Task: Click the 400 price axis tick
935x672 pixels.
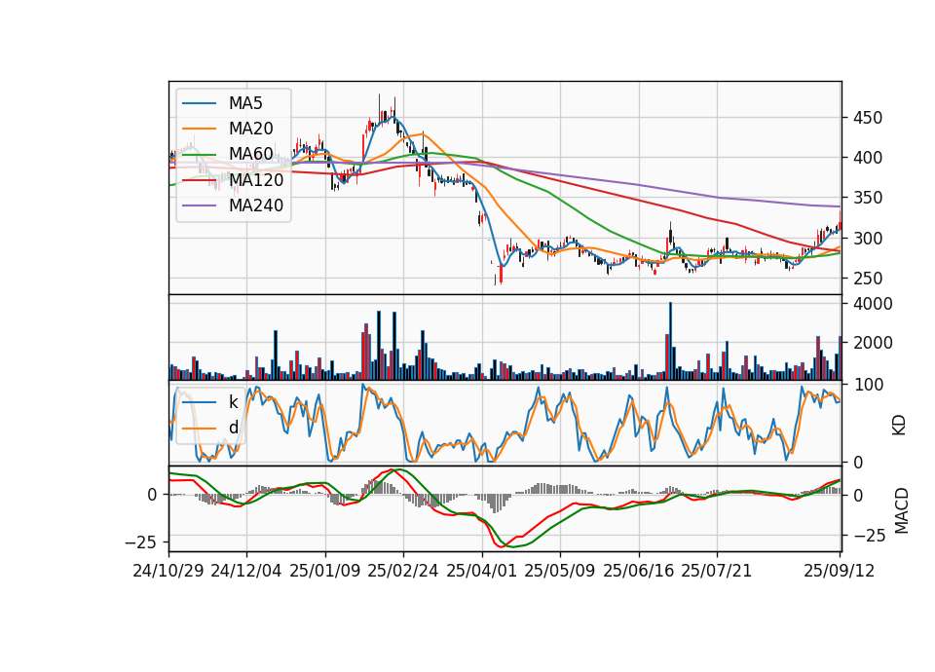Action: [x=868, y=158]
